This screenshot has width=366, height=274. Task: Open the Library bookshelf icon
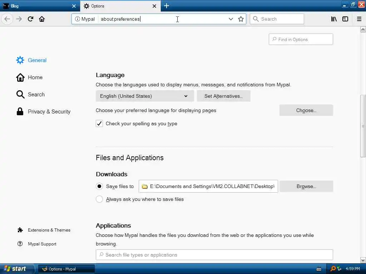coord(334,19)
